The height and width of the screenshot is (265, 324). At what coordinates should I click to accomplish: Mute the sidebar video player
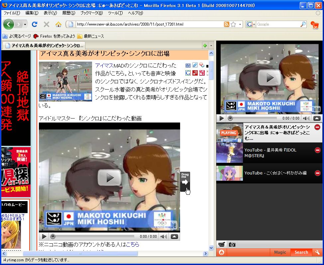(306, 118)
